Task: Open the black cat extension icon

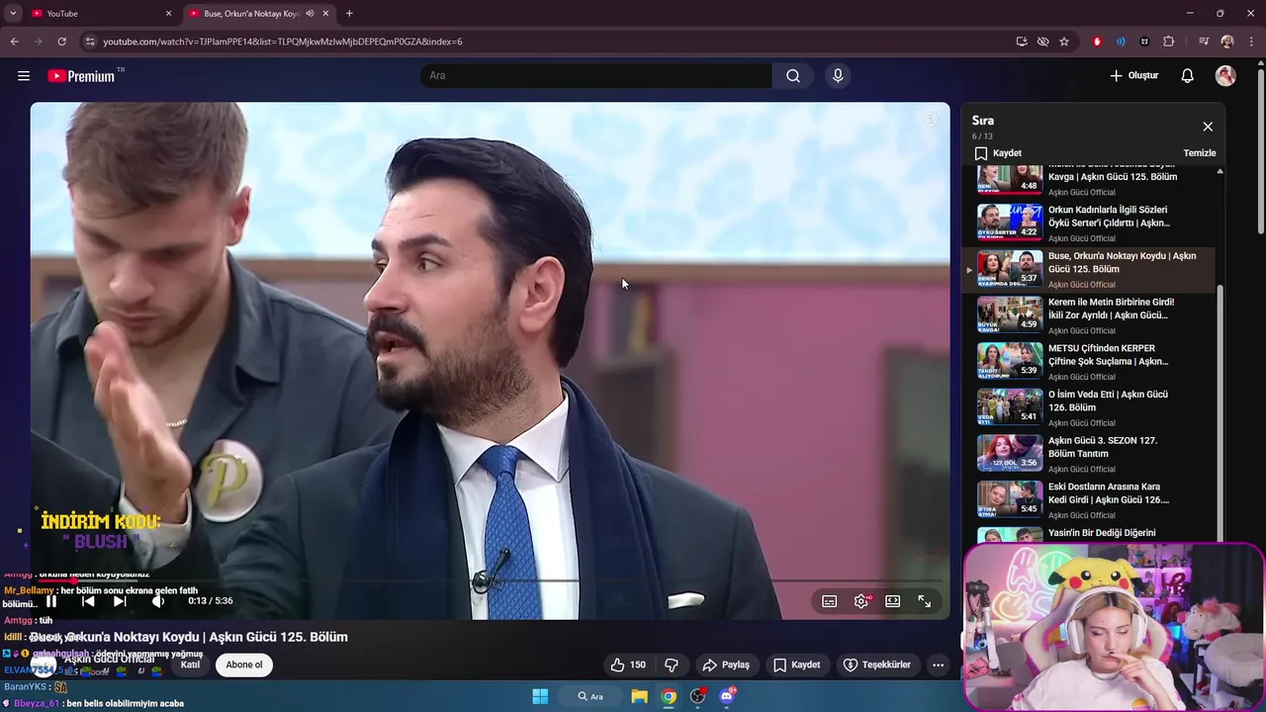Action: pos(1144,42)
